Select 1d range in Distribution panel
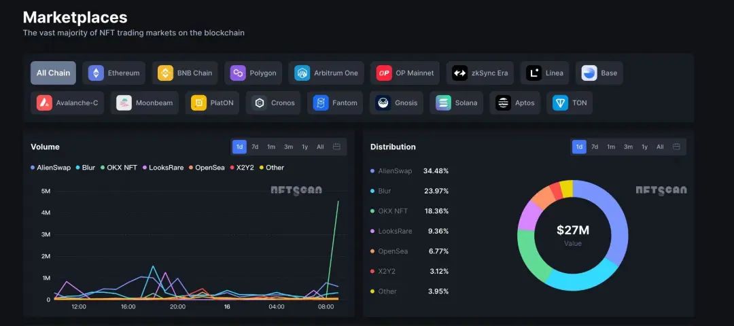 tap(579, 147)
